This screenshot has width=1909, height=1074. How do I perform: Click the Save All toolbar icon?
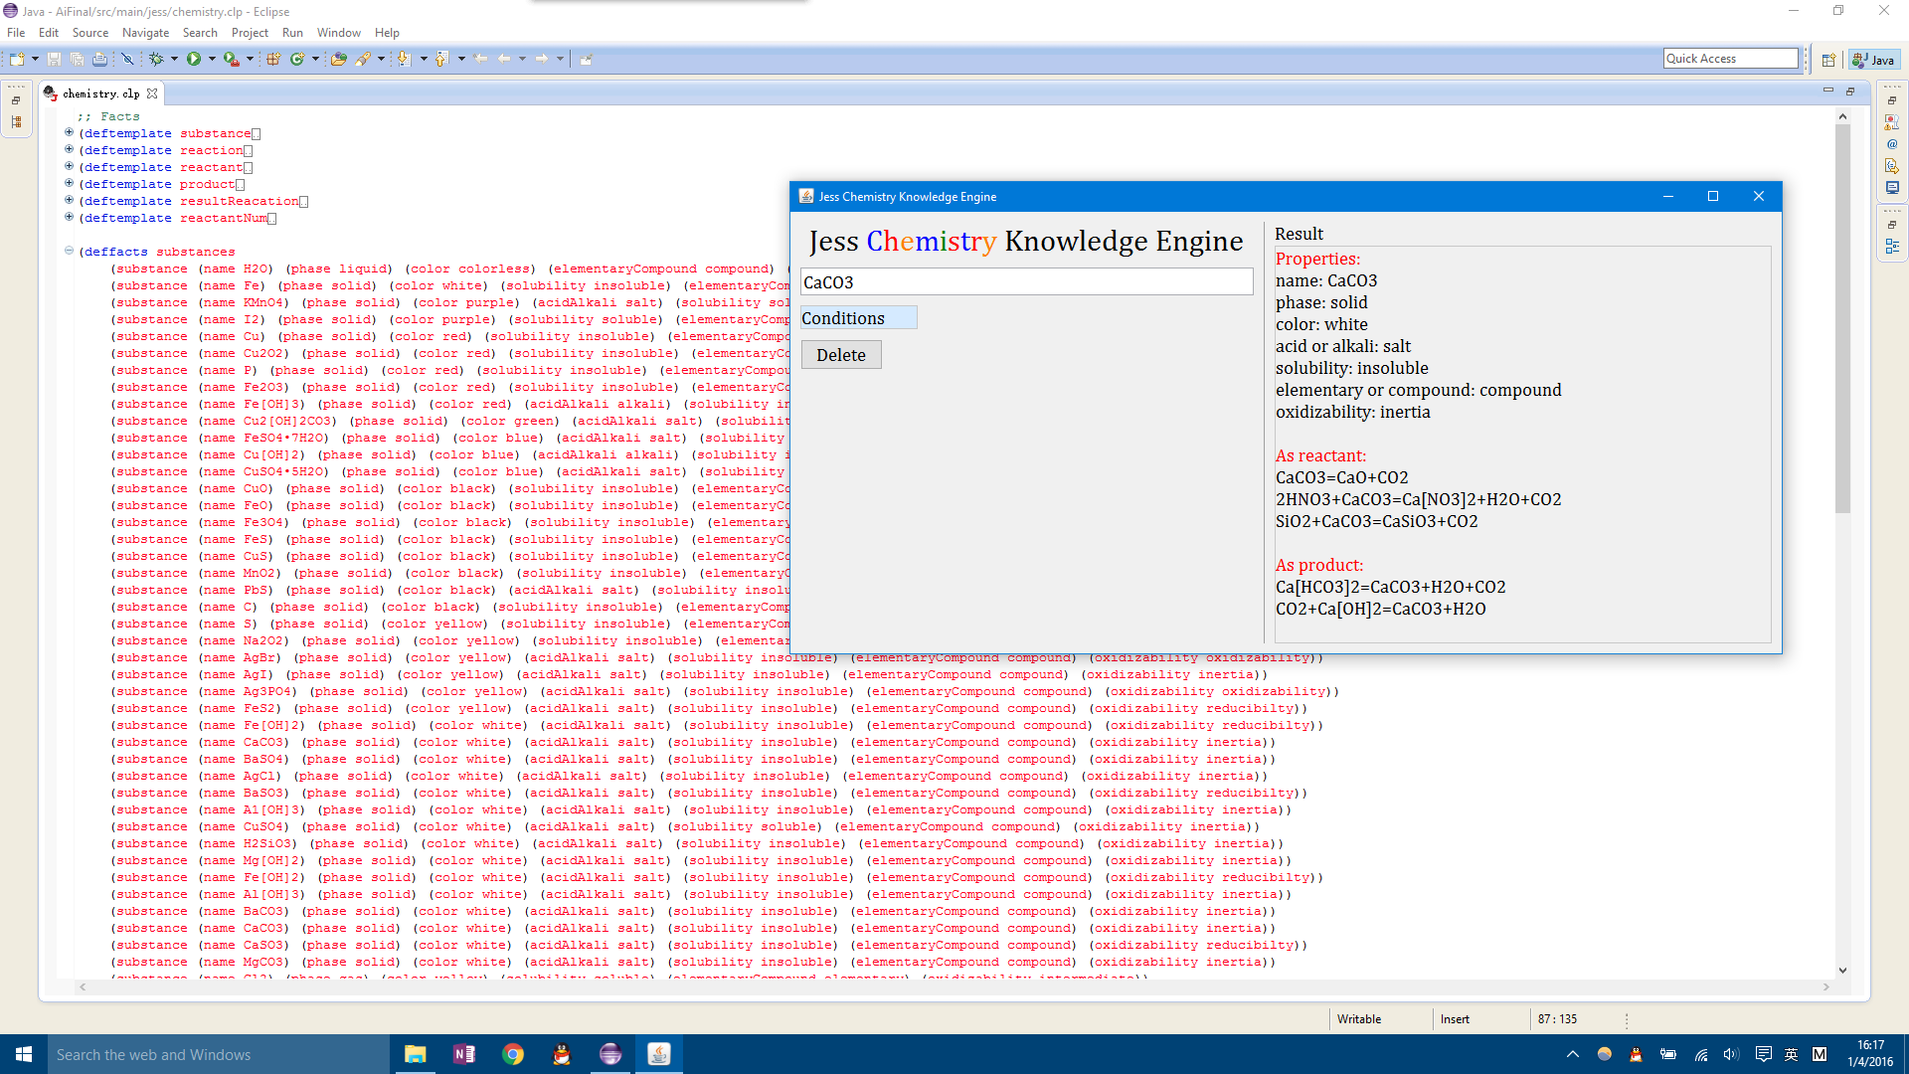coord(77,60)
